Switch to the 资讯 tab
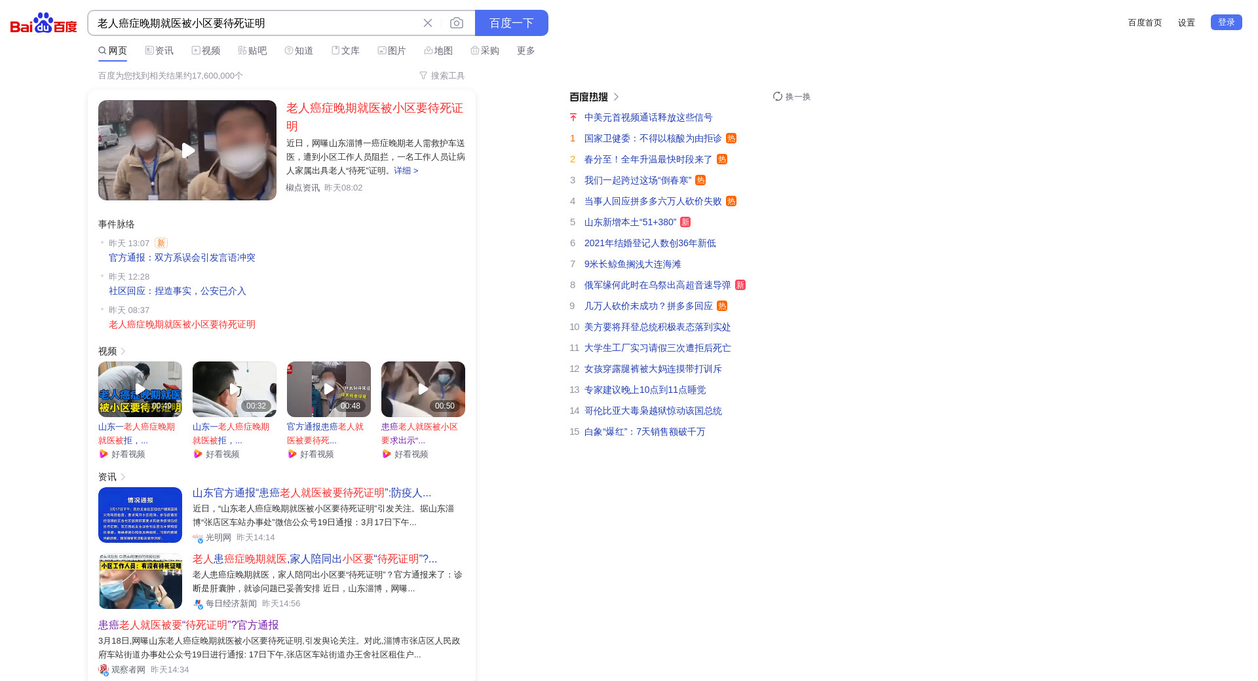This screenshot has height=681, width=1258. click(159, 50)
